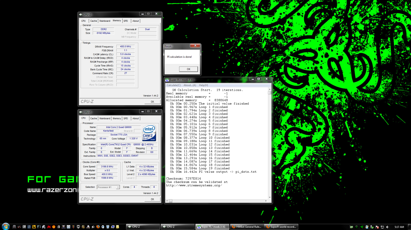411x230 pixels.
Task: Click the Channels # Dual value
Action: [x=147, y=29]
